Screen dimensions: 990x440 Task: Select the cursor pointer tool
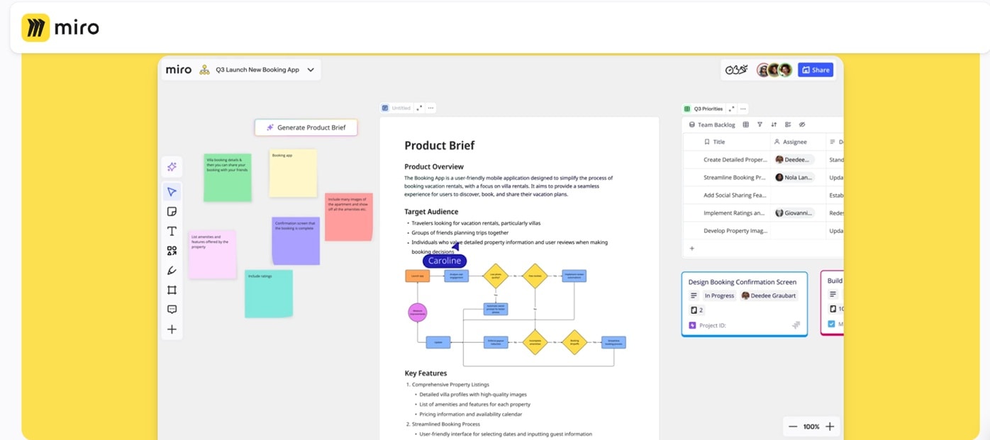tap(172, 192)
